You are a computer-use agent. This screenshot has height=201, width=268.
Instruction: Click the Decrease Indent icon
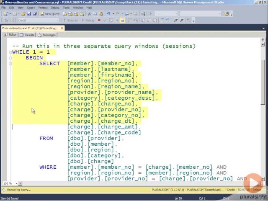coord(176,21)
